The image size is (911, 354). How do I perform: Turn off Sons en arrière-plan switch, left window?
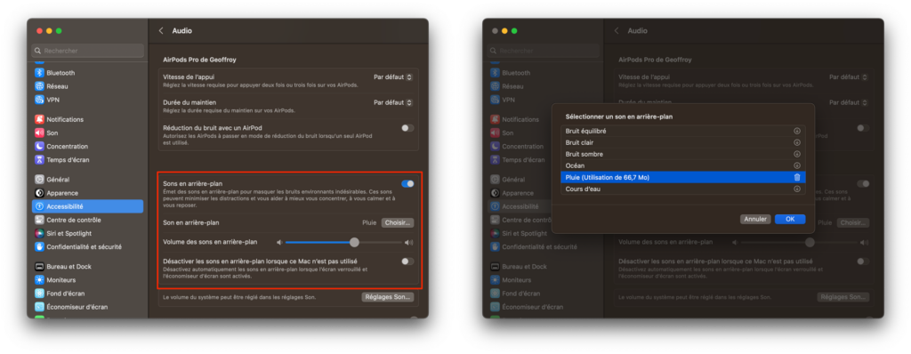pos(407,184)
